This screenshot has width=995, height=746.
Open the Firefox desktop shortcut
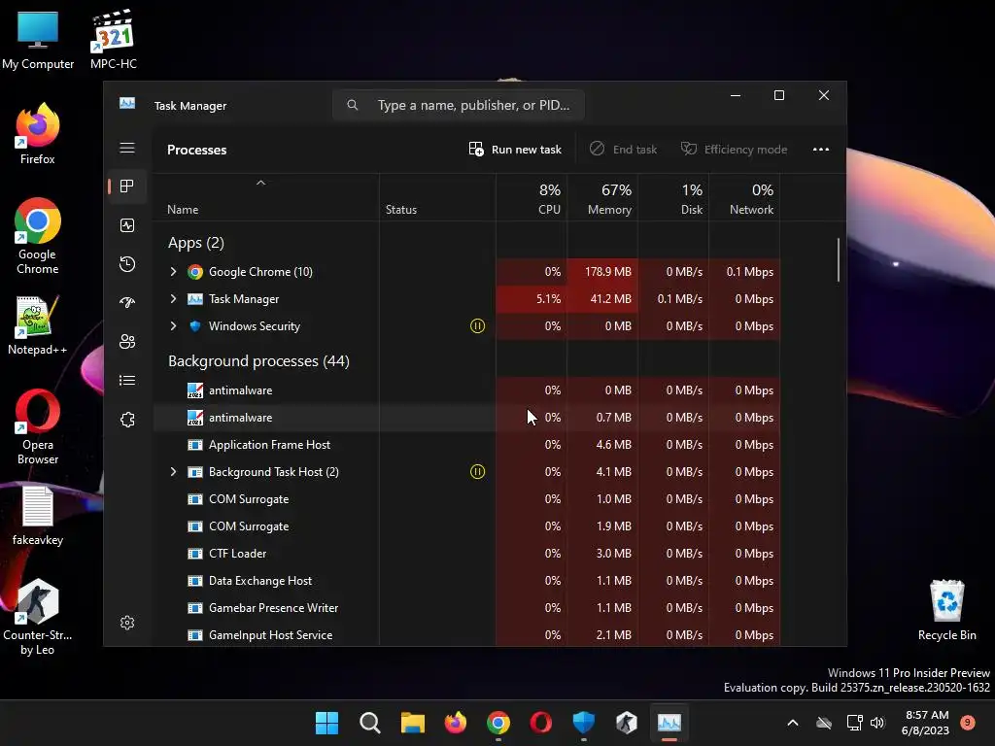[x=38, y=134]
